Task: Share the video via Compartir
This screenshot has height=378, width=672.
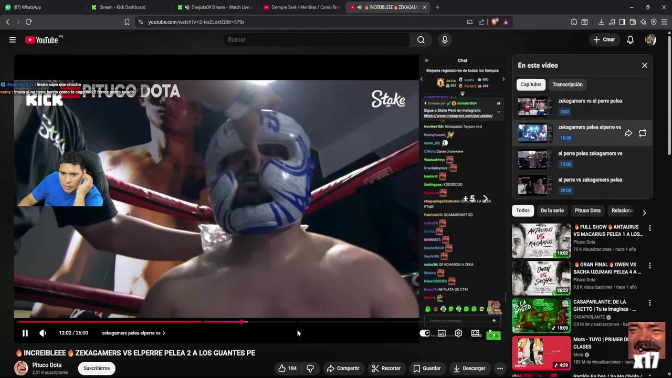Action: click(343, 369)
